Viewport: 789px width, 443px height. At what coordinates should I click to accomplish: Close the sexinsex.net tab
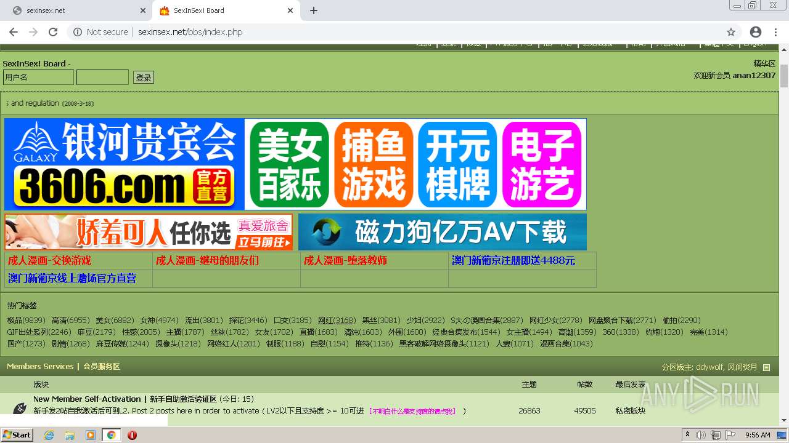(x=142, y=10)
